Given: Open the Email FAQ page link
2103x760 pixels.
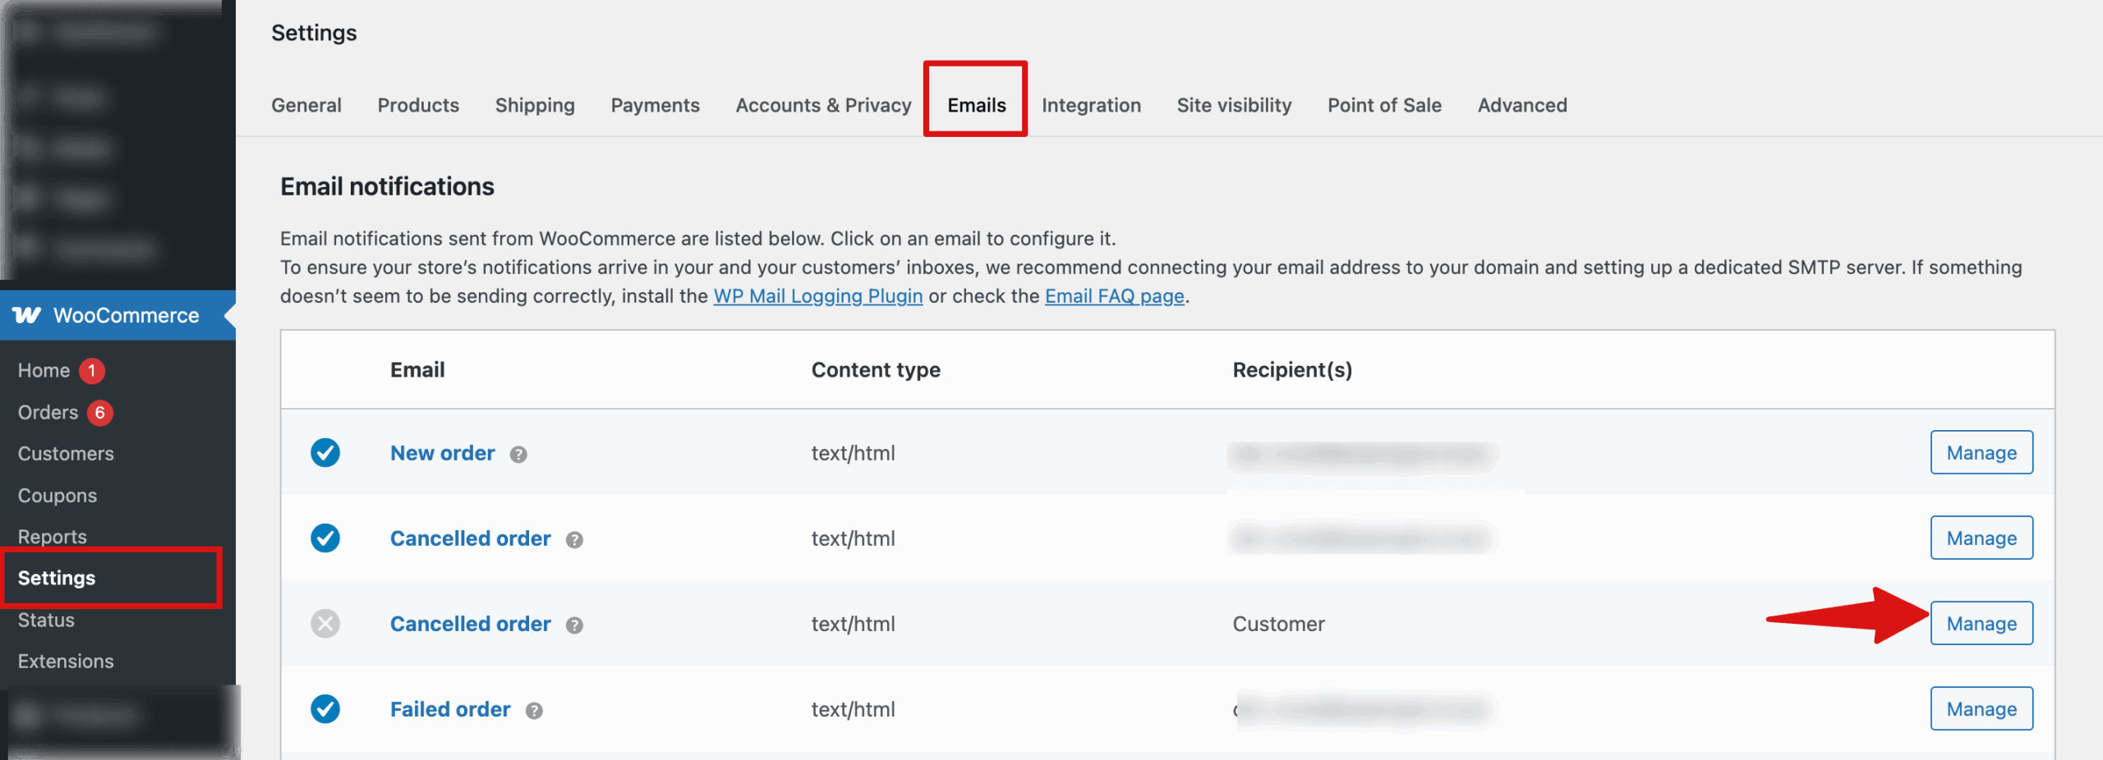Looking at the screenshot, I should (x=1115, y=295).
